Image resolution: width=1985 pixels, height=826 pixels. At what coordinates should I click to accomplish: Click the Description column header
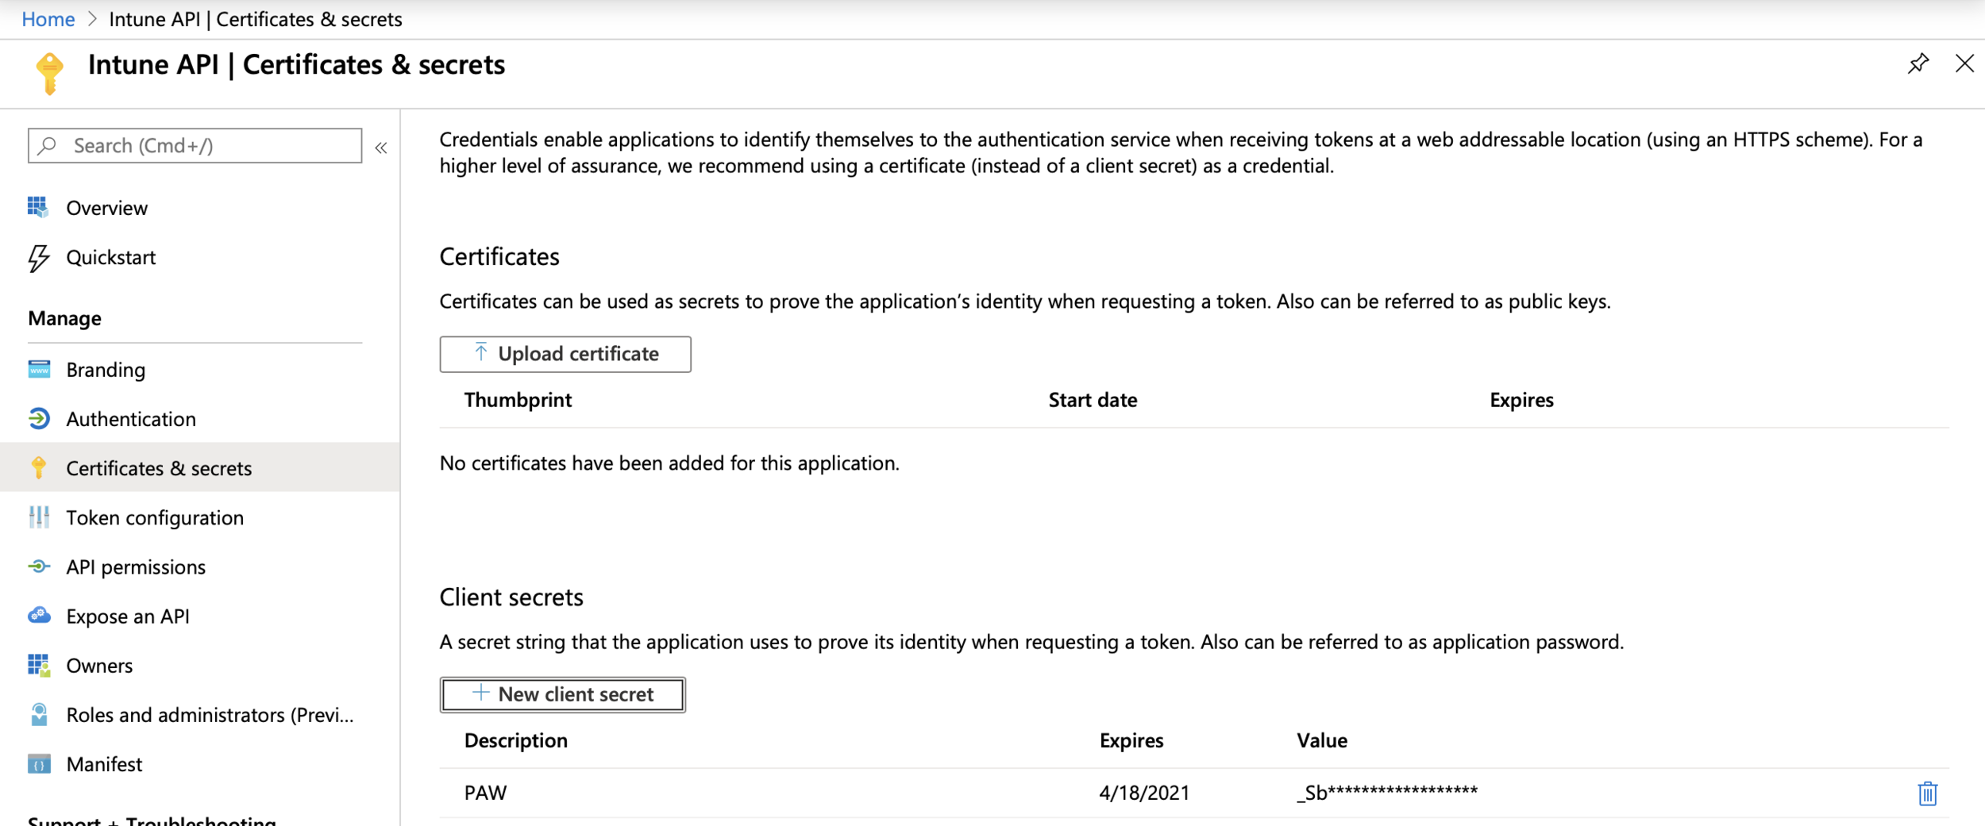[516, 740]
